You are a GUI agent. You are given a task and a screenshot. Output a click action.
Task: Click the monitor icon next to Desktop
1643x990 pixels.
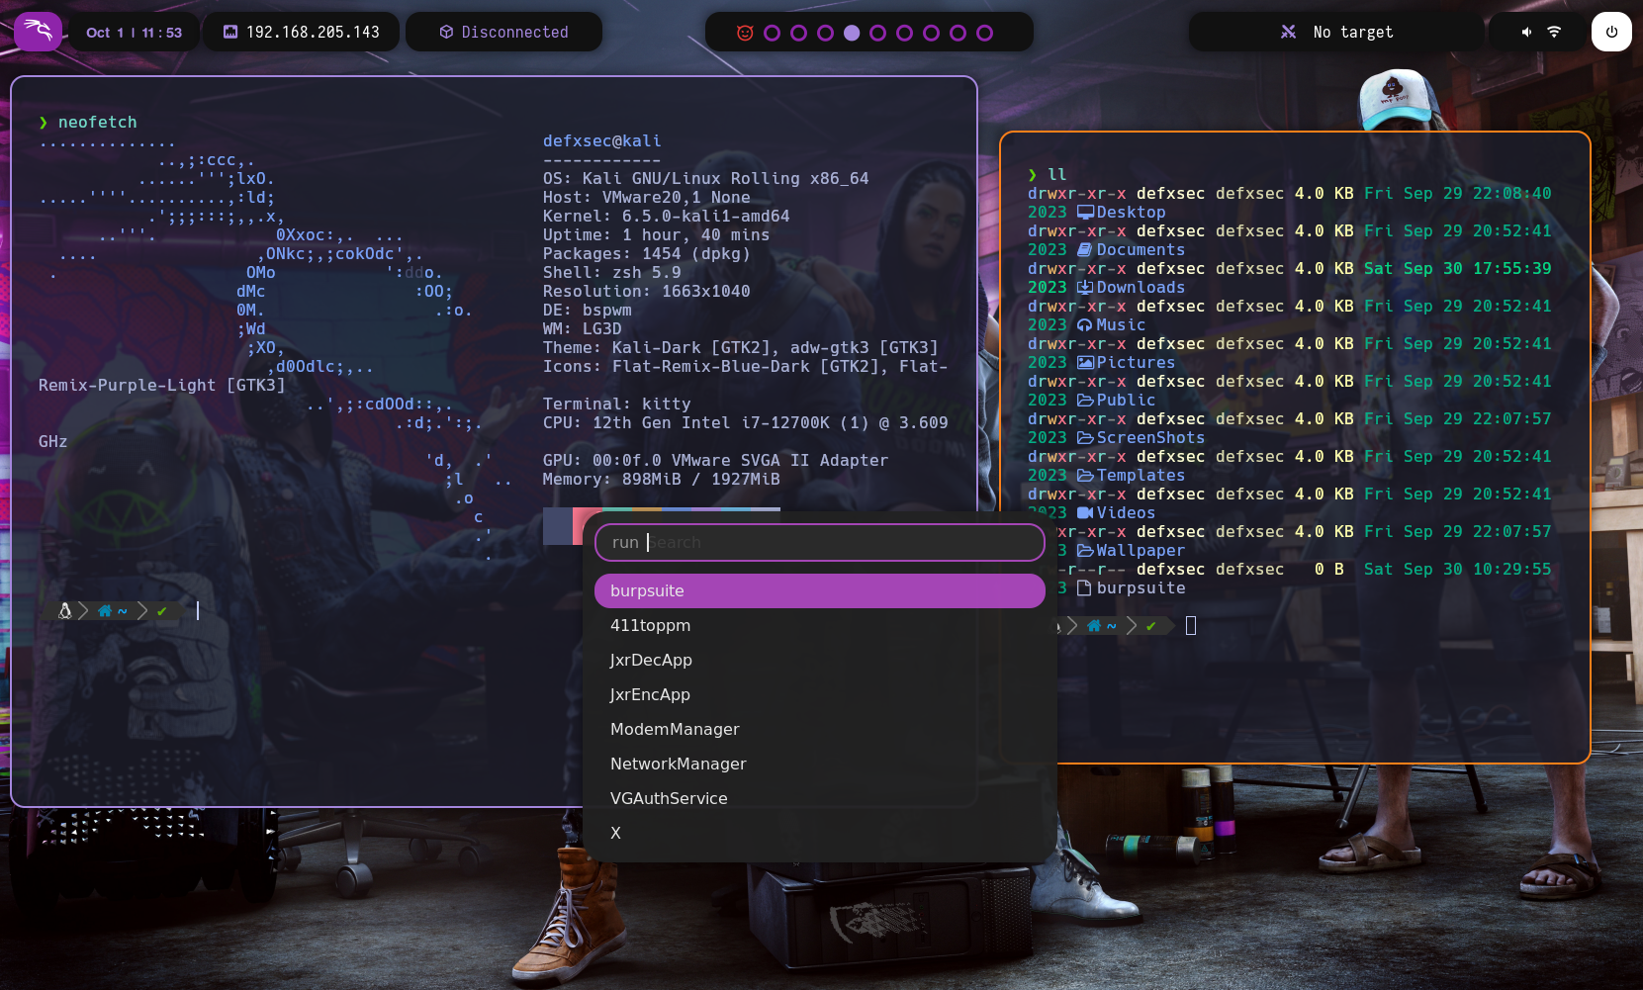(x=1085, y=212)
